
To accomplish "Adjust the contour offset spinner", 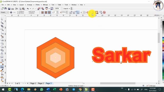I will [x=67, y=12].
